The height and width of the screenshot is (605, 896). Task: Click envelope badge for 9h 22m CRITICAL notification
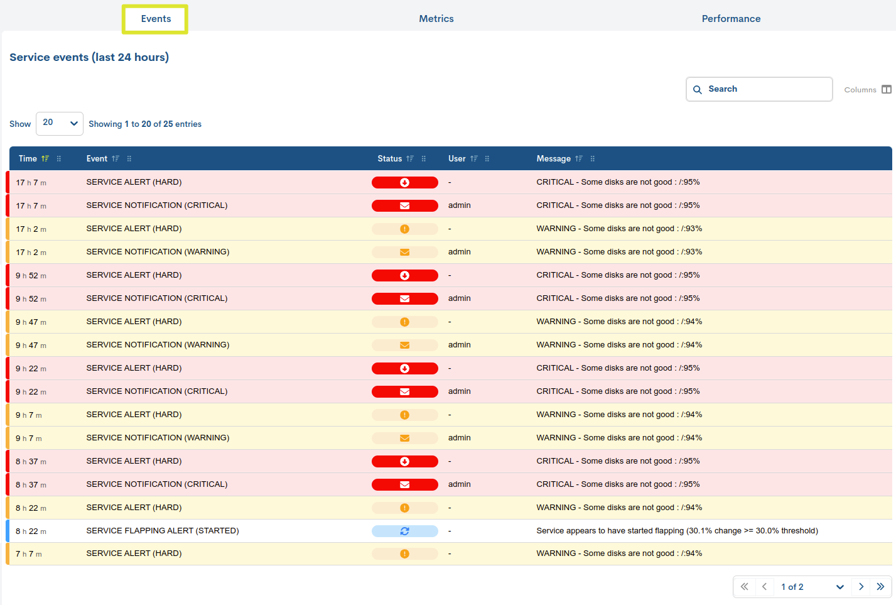(405, 391)
